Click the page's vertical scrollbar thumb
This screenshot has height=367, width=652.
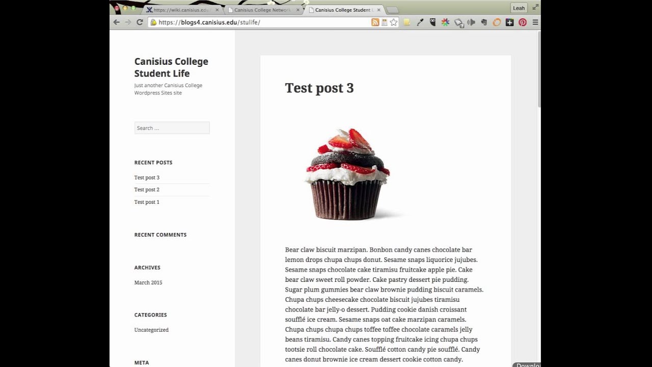point(538,69)
